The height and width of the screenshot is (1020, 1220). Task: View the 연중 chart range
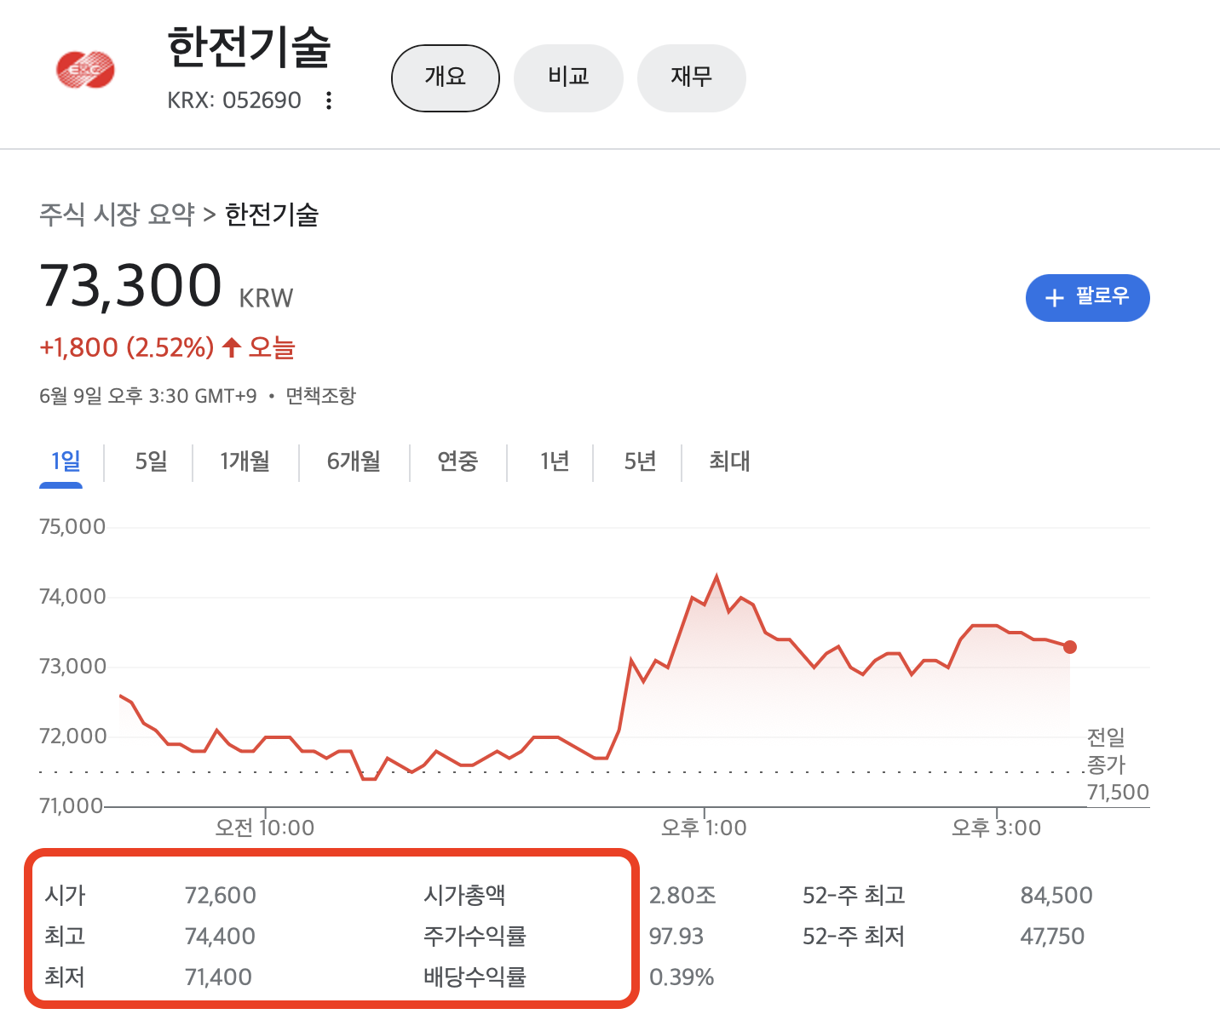[x=458, y=461]
